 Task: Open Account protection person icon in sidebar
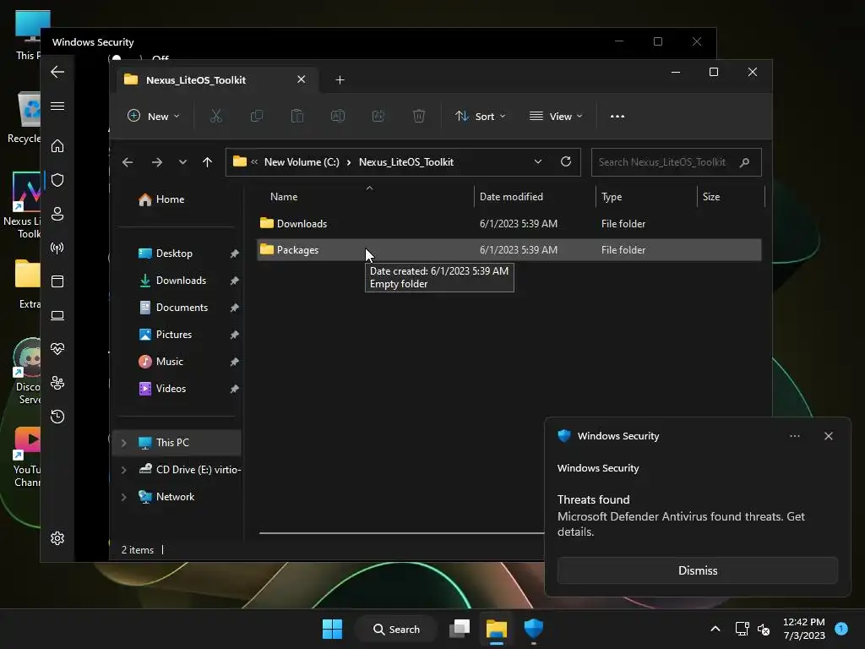click(x=57, y=214)
